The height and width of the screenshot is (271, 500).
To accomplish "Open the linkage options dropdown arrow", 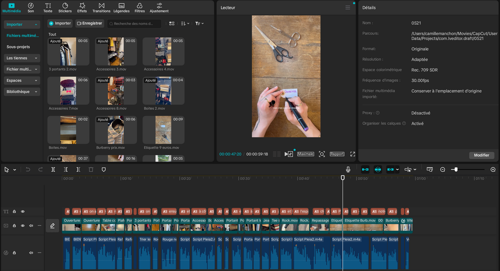I will pyautogui.click(x=398, y=170).
